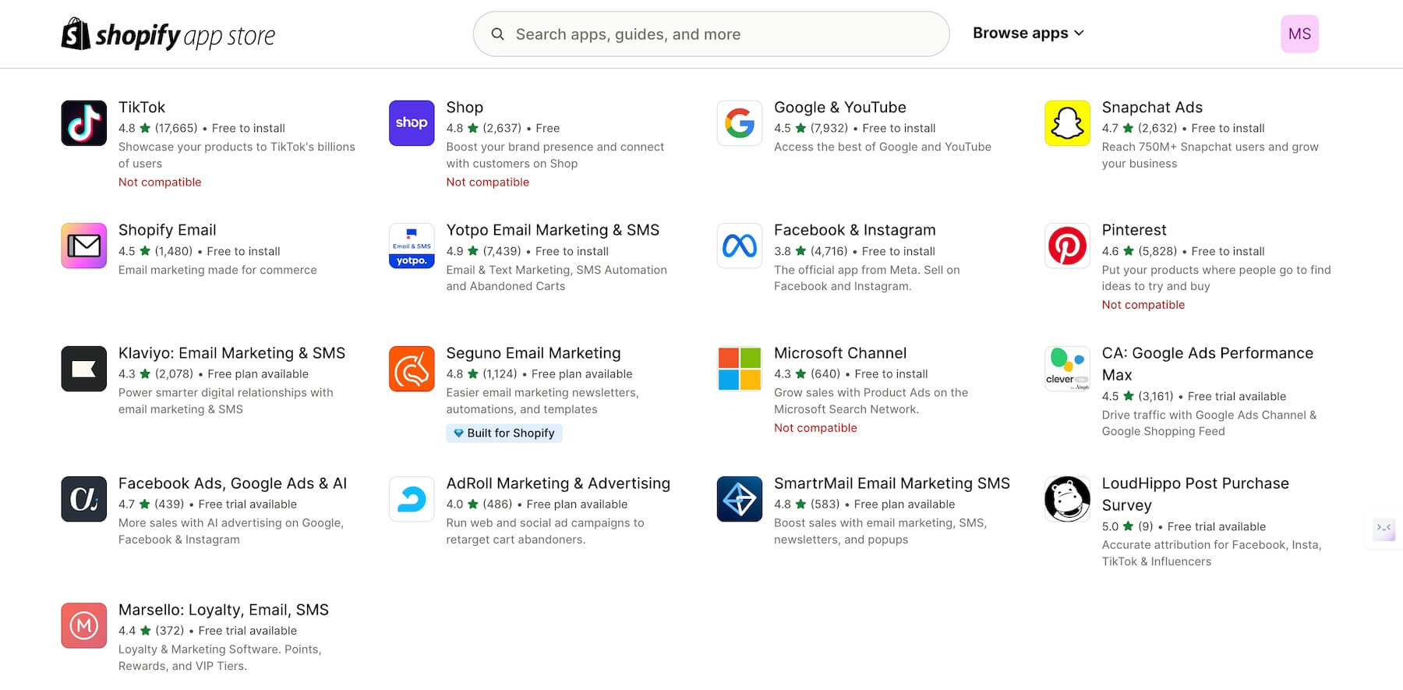Expand the Browse apps dropdown
1403x690 pixels.
(x=1027, y=34)
